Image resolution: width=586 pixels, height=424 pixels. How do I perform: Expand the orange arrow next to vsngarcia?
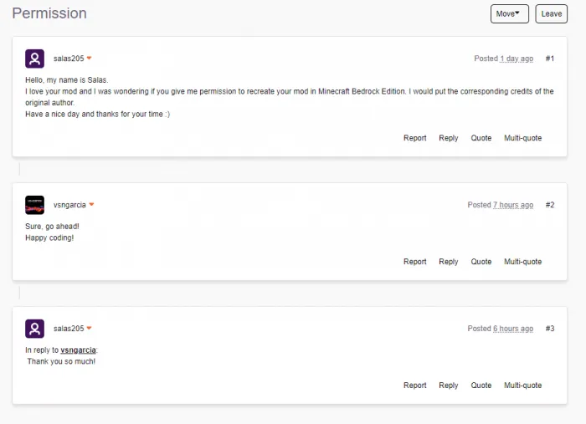91,205
